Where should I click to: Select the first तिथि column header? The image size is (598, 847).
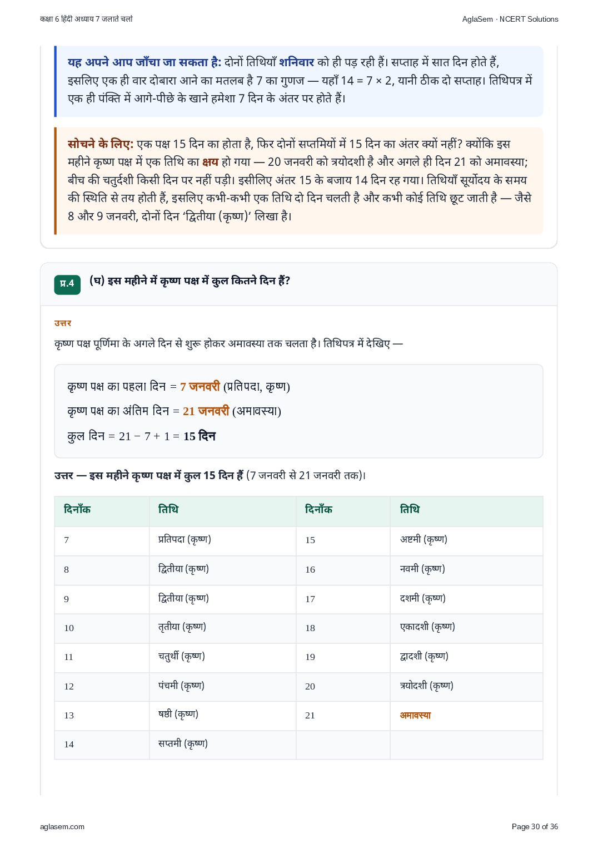(x=222, y=511)
